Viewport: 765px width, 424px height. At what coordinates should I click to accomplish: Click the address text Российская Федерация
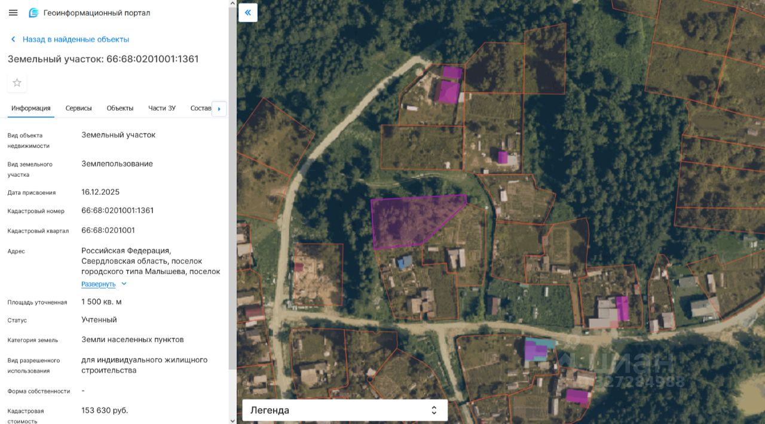click(x=126, y=251)
